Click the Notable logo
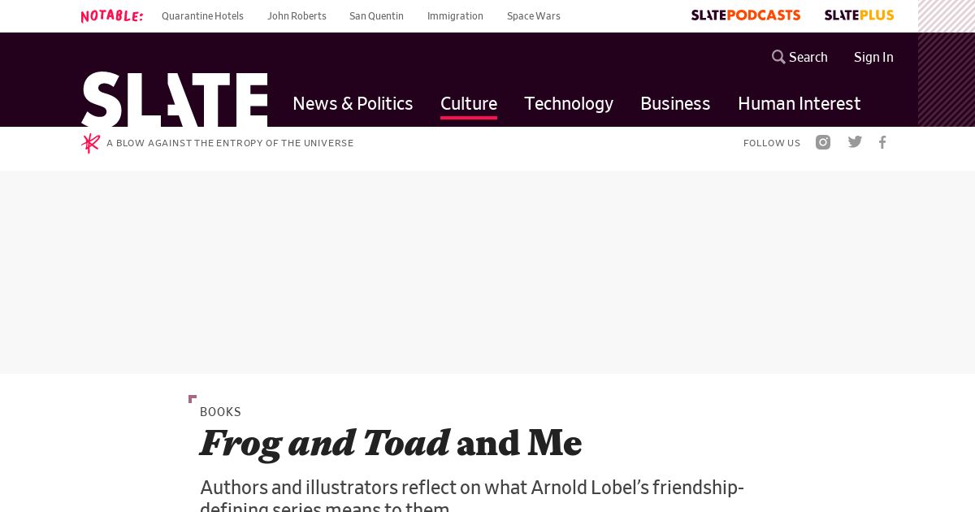975x512 pixels. click(x=112, y=15)
